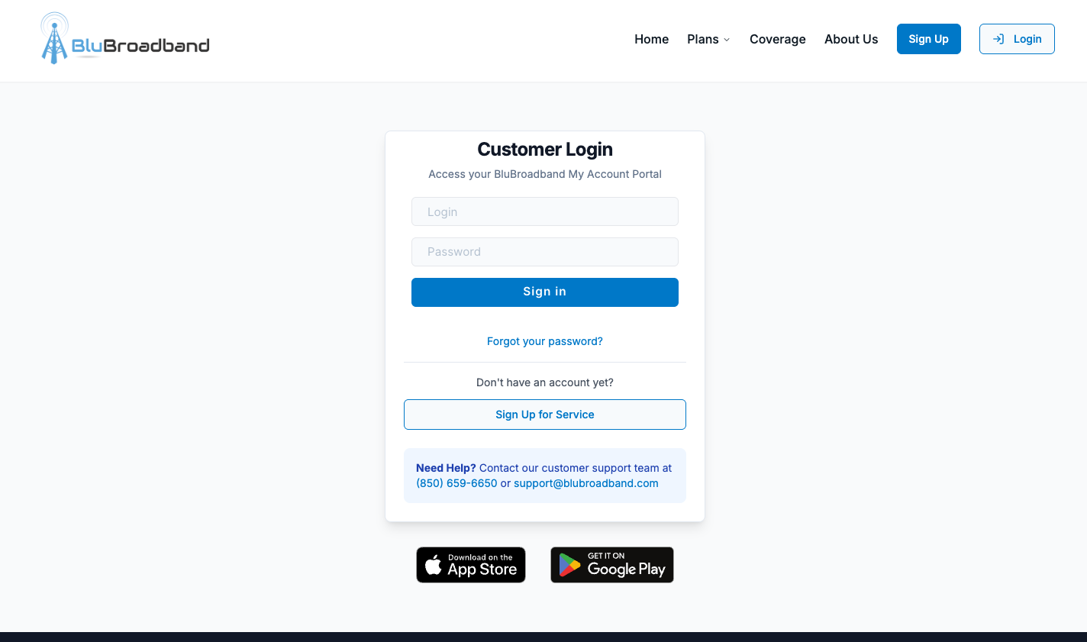This screenshot has width=1087, height=642.
Task: Open the Forgot your password link
Action: tap(545, 341)
